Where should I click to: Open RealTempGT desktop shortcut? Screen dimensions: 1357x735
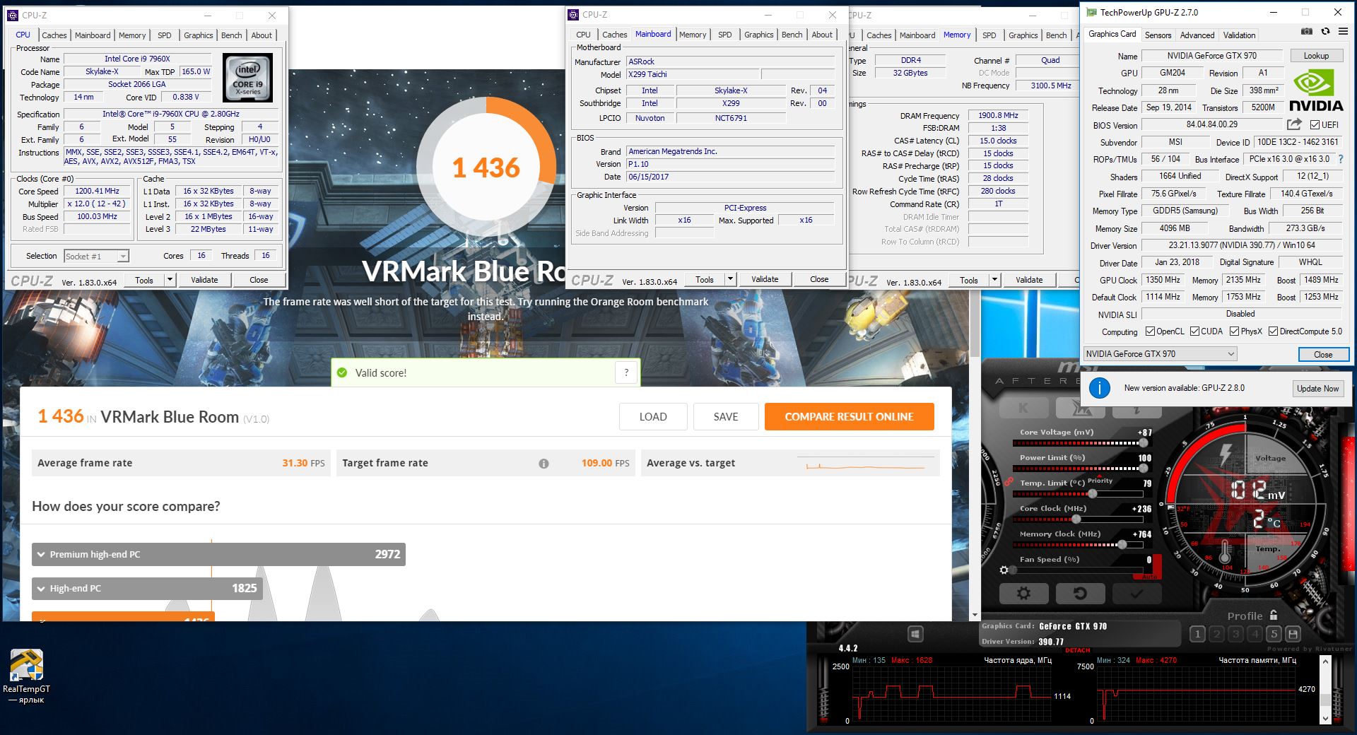pyautogui.click(x=26, y=676)
